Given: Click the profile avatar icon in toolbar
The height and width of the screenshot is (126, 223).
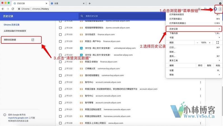Looking at the screenshot, I should coord(215,9).
